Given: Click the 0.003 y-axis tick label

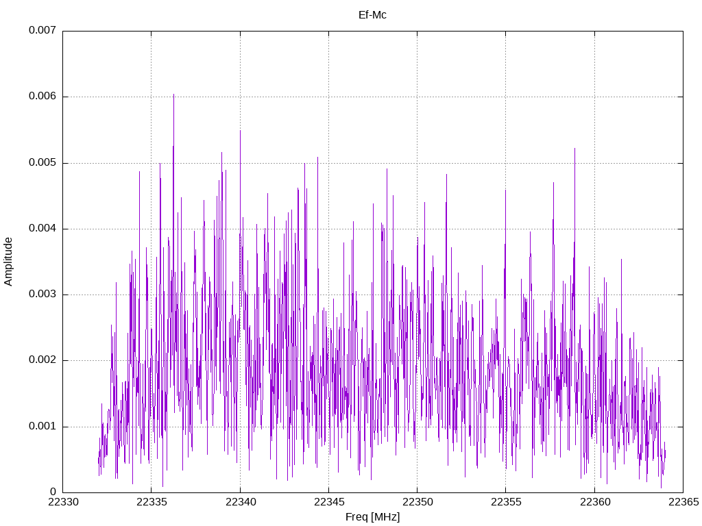Looking at the screenshot, I should [43, 295].
